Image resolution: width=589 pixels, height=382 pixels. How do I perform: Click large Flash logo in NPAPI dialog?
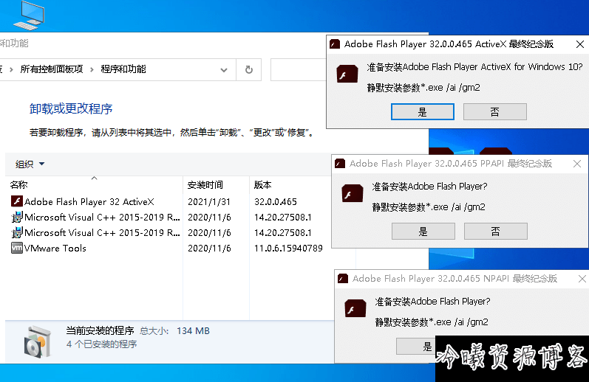pyautogui.click(x=355, y=308)
